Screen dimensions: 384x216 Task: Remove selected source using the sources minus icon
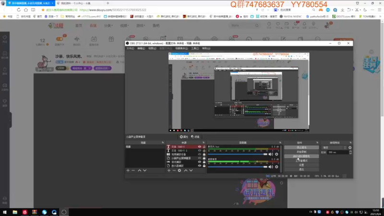click(174, 170)
